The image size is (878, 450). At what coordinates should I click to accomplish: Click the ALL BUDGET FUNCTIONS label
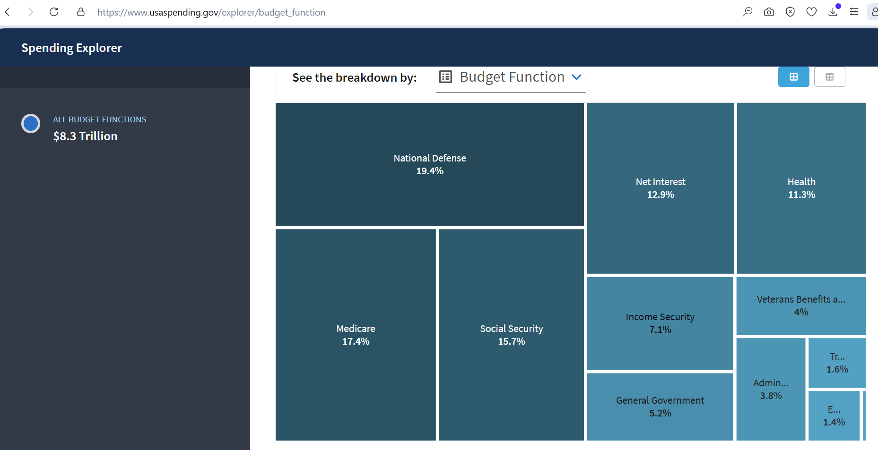(99, 119)
